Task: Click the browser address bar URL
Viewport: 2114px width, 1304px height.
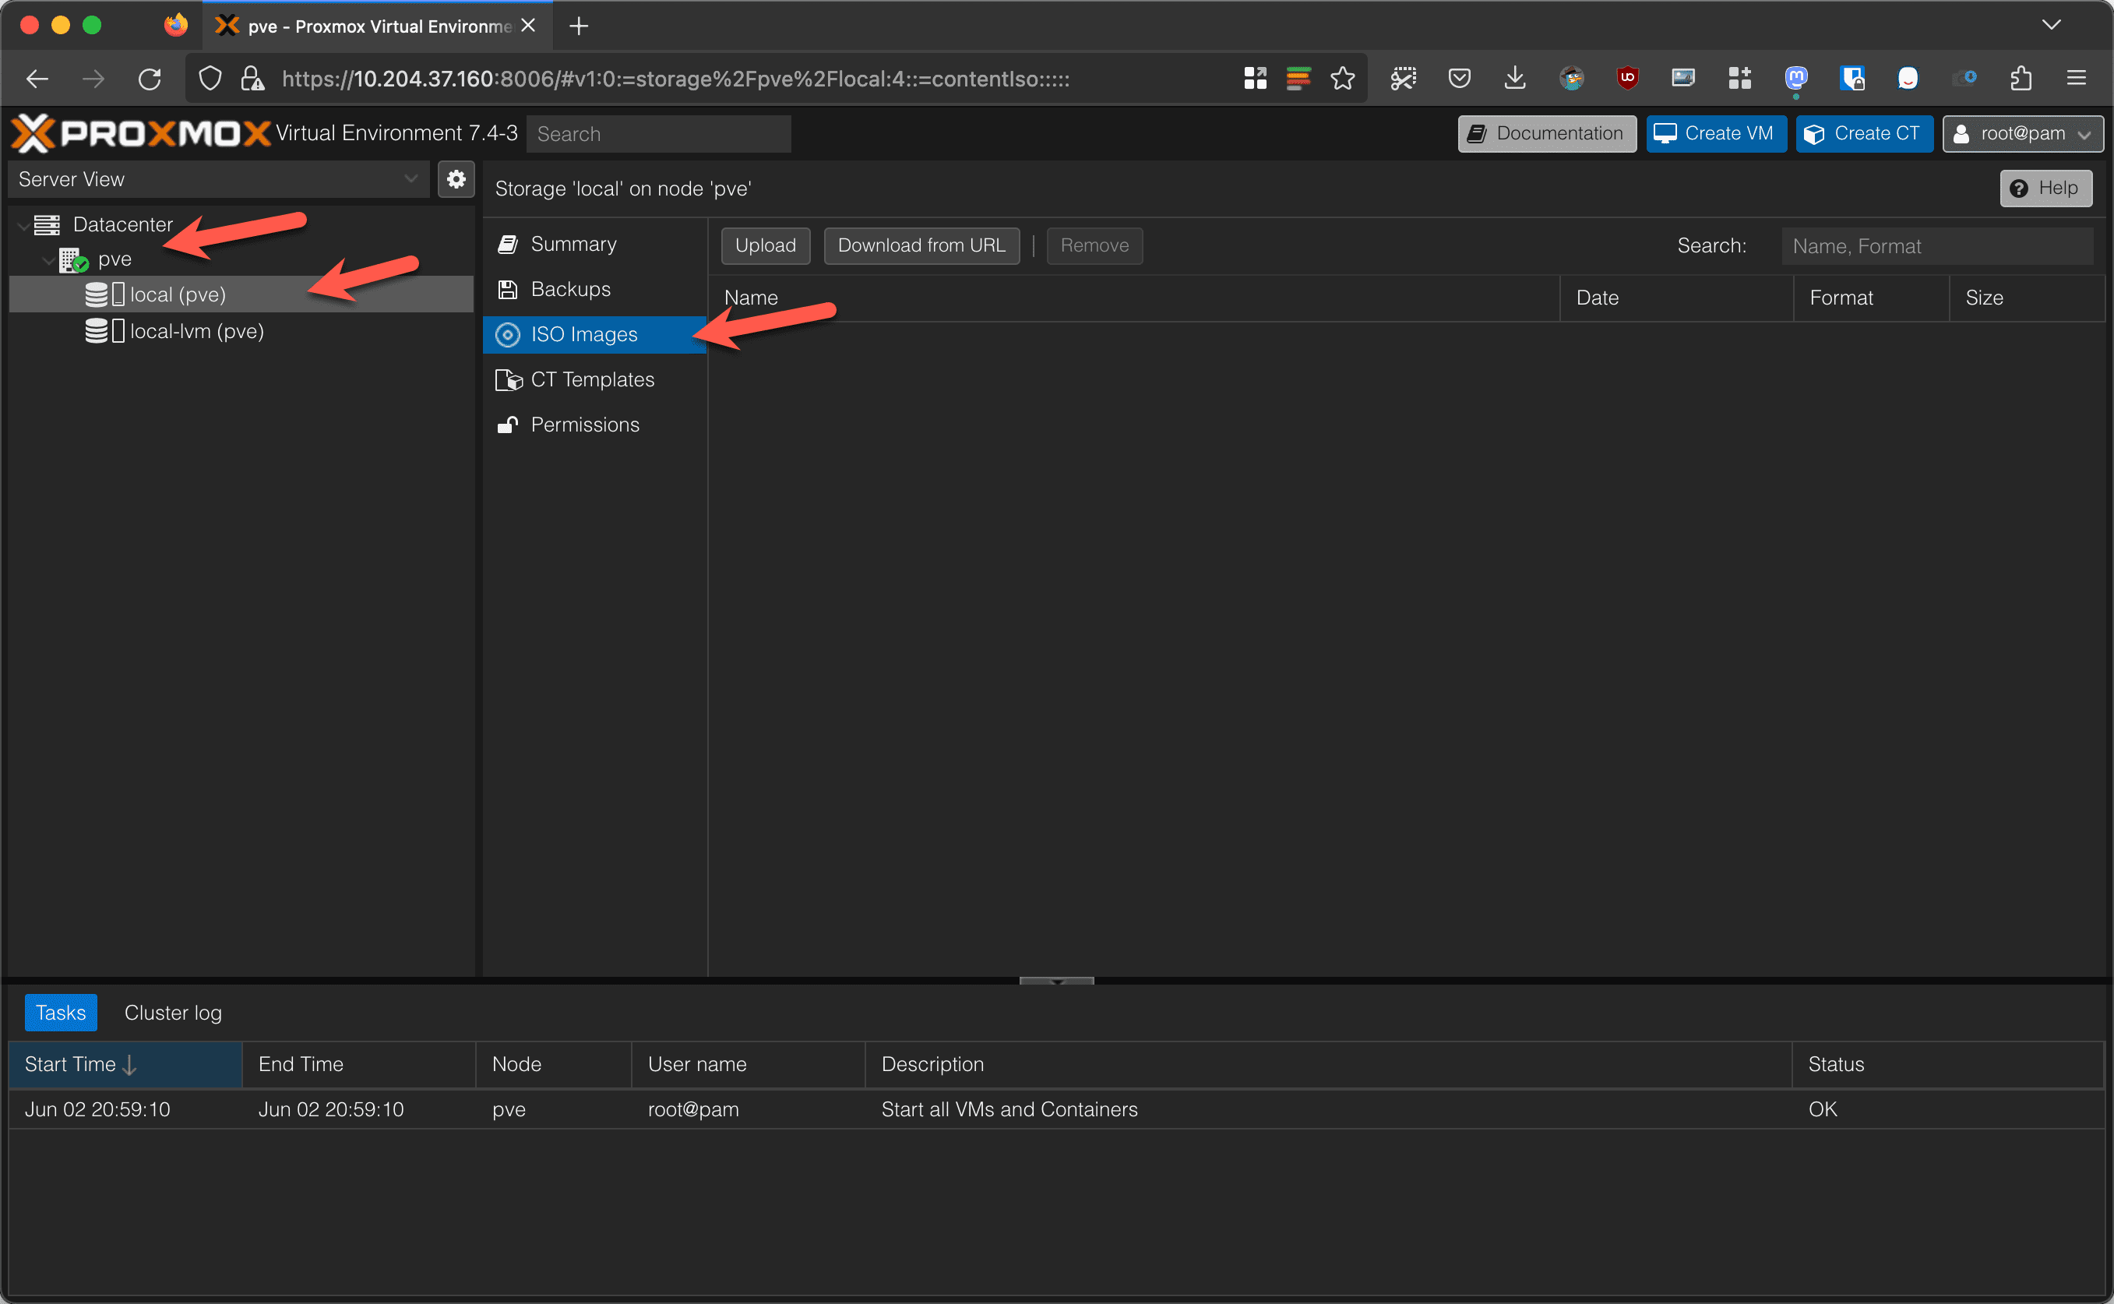Action: [676, 79]
